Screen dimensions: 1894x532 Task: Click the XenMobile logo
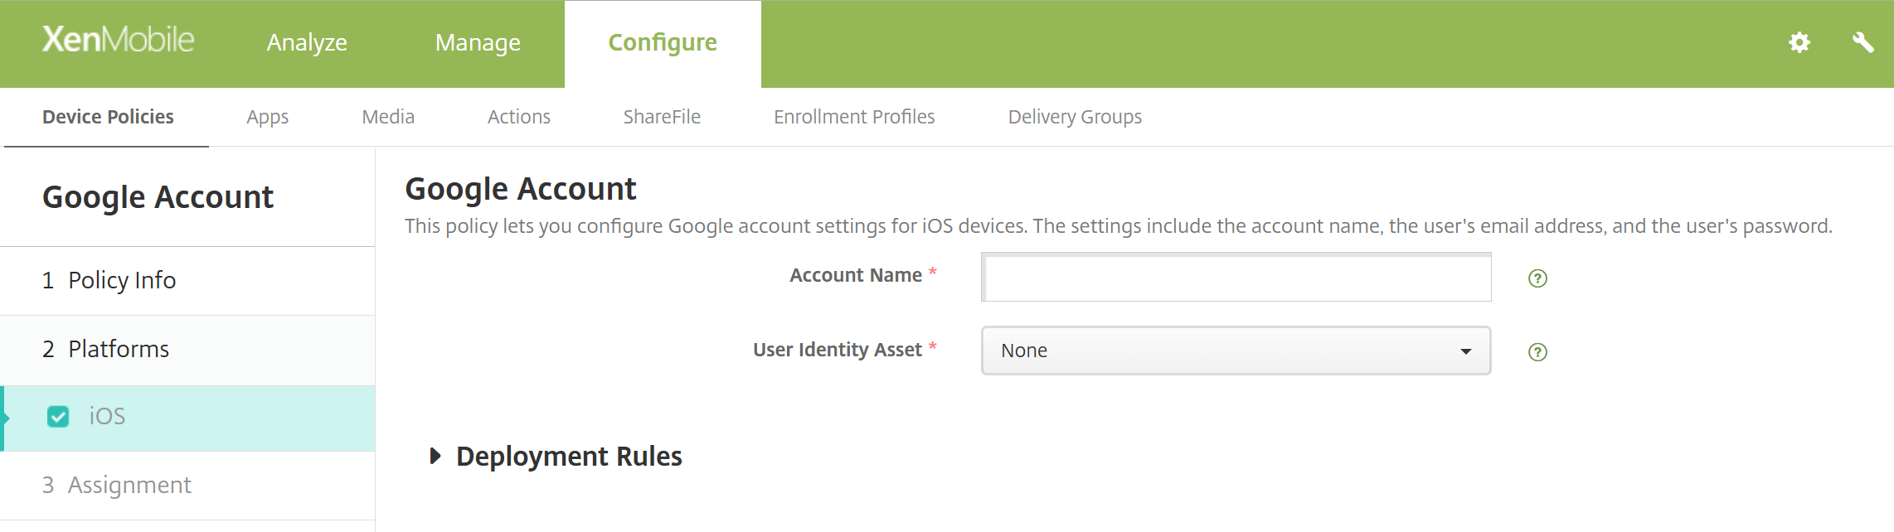tap(118, 40)
